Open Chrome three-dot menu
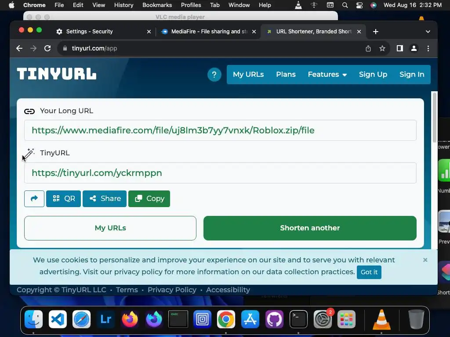This screenshot has width=450, height=337. tap(428, 48)
